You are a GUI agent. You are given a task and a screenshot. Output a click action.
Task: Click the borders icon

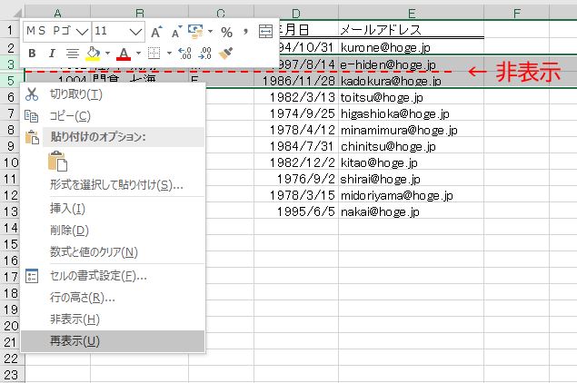pos(154,54)
